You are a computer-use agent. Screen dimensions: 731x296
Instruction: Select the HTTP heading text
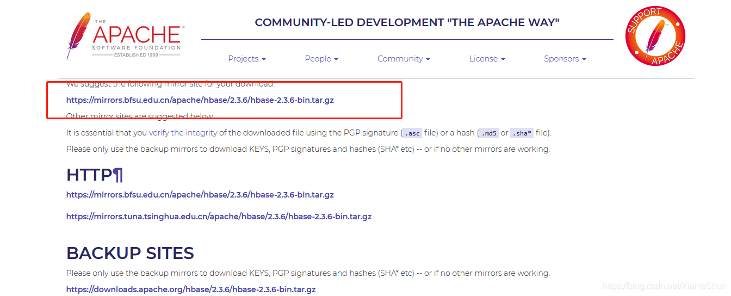click(x=89, y=175)
